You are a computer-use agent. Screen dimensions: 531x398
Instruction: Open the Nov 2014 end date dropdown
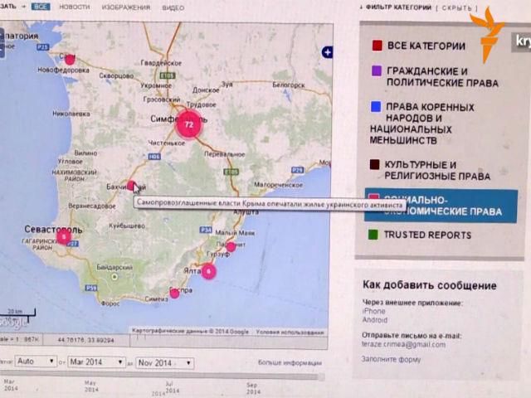click(x=165, y=363)
